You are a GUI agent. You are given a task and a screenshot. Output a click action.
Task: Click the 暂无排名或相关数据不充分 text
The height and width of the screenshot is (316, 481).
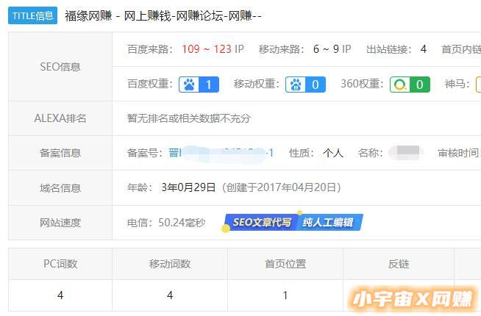(189, 118)
